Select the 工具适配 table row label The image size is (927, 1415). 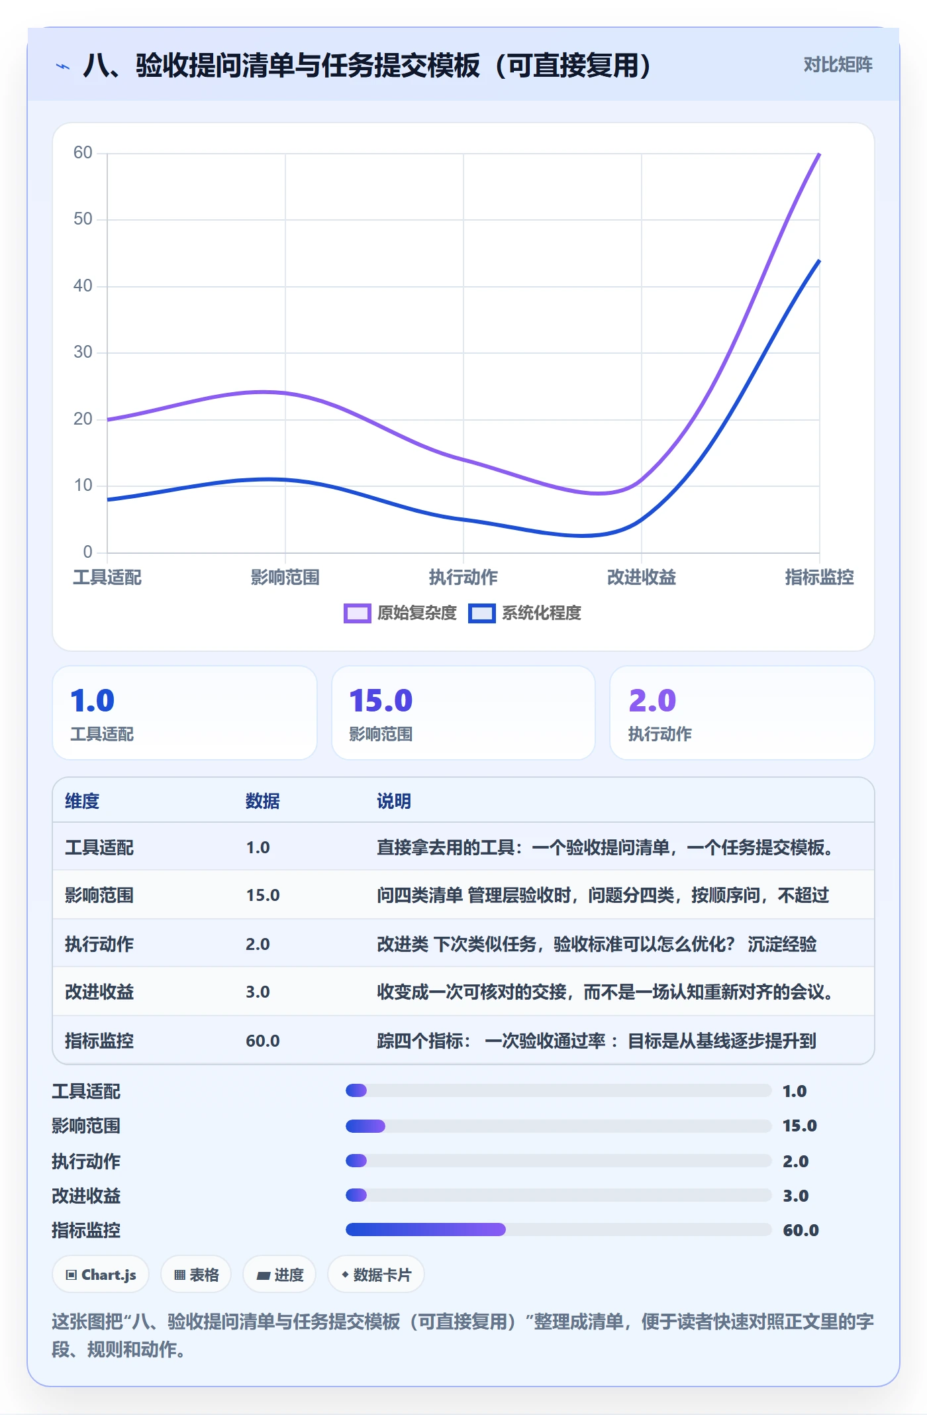point(99,848)
